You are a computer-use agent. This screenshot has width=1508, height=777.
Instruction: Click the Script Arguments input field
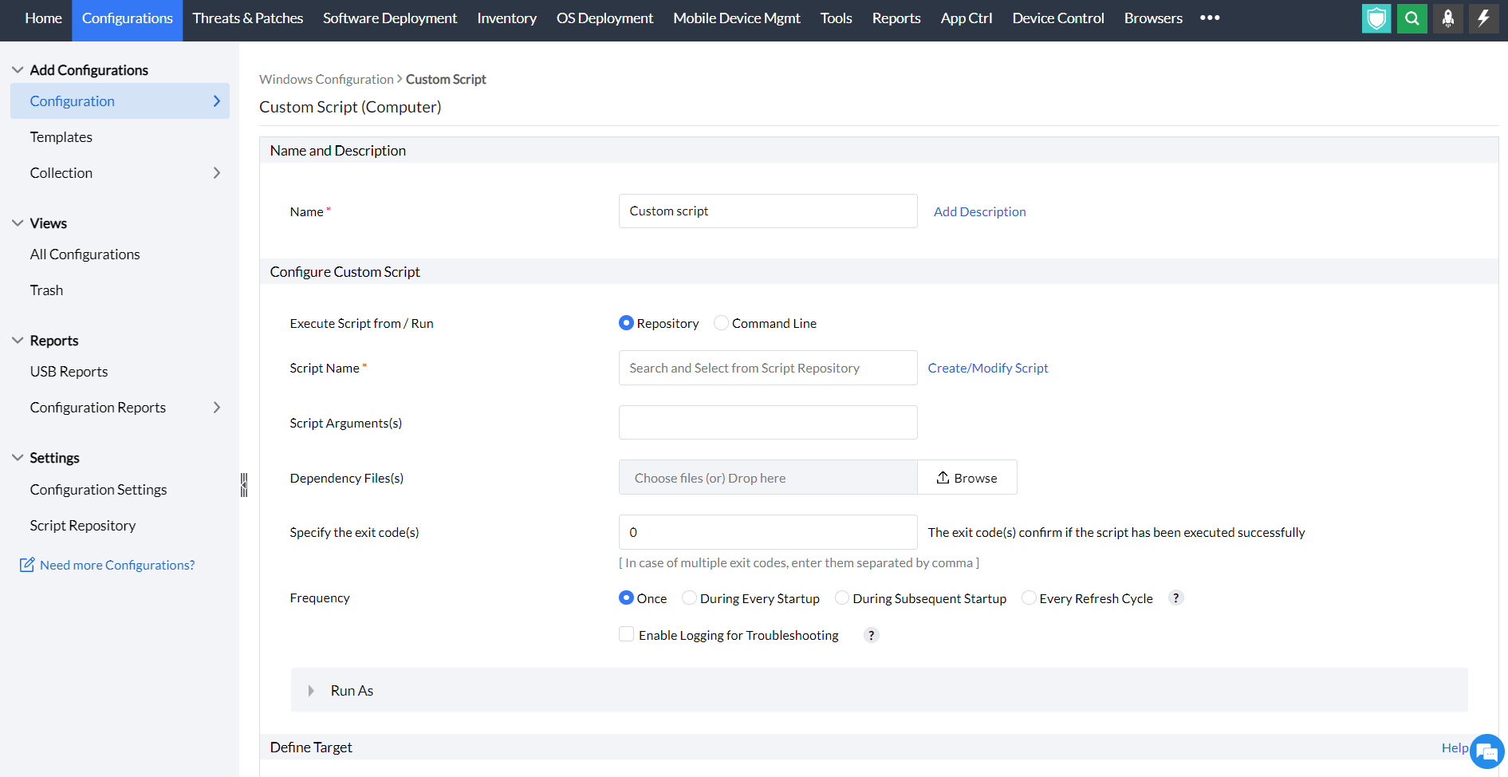click(767, 423)
